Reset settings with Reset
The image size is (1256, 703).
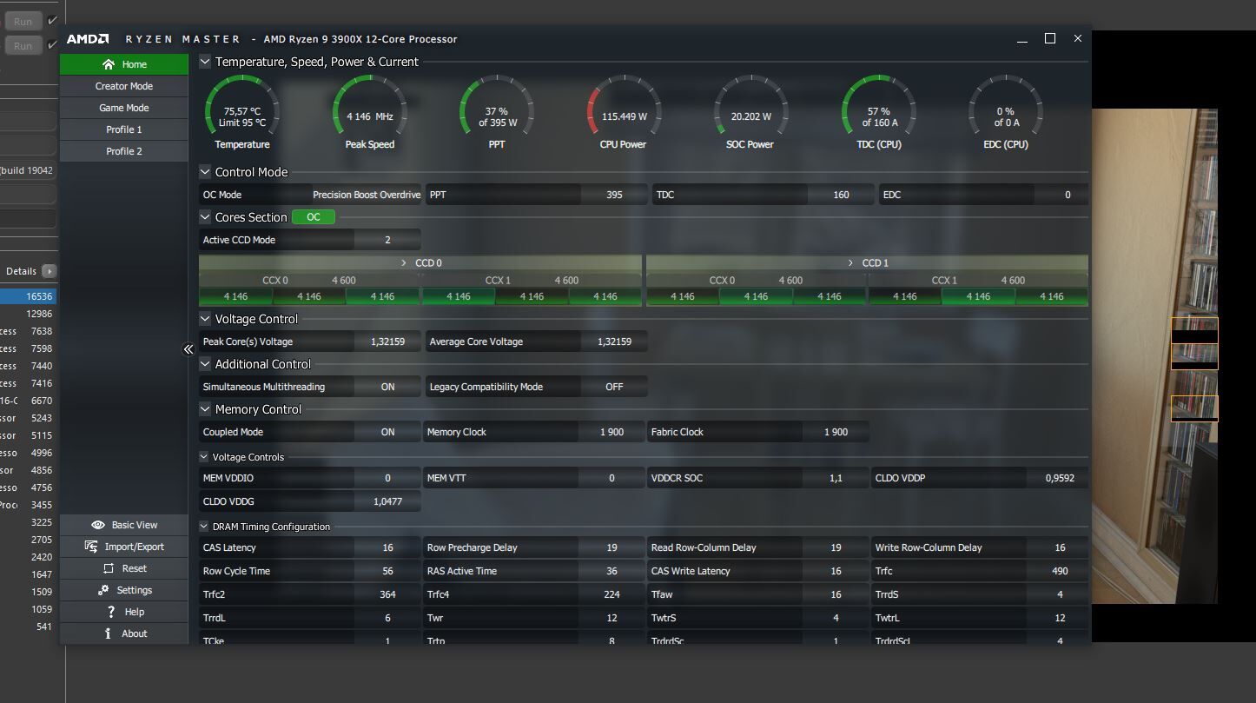tap(123, 568)
